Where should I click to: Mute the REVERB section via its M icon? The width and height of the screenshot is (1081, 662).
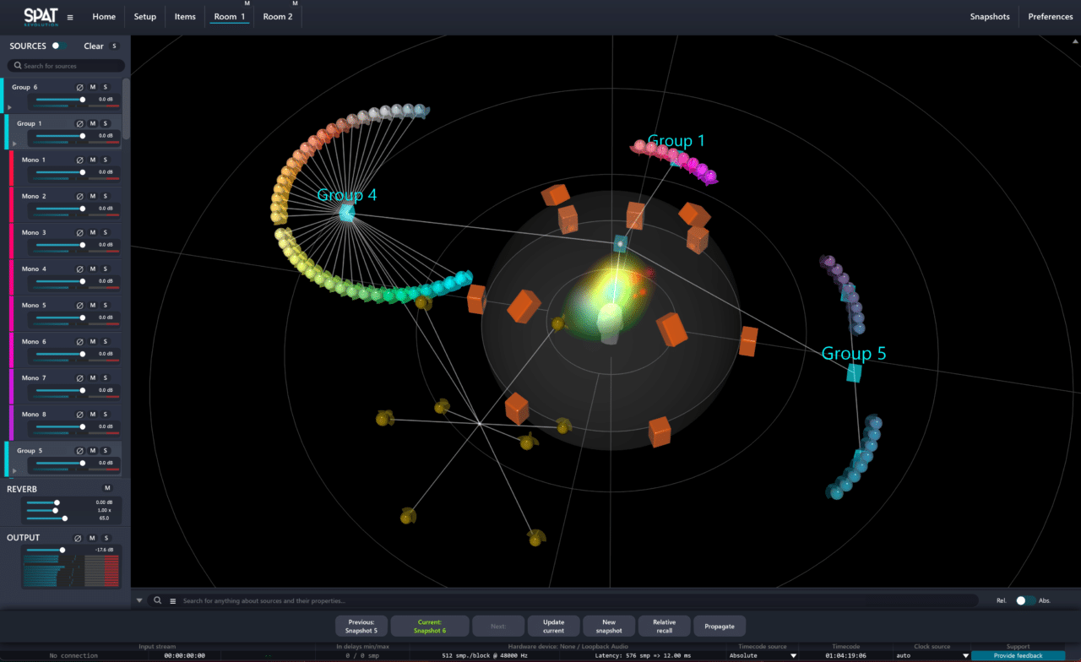click(x=107, y=488)
